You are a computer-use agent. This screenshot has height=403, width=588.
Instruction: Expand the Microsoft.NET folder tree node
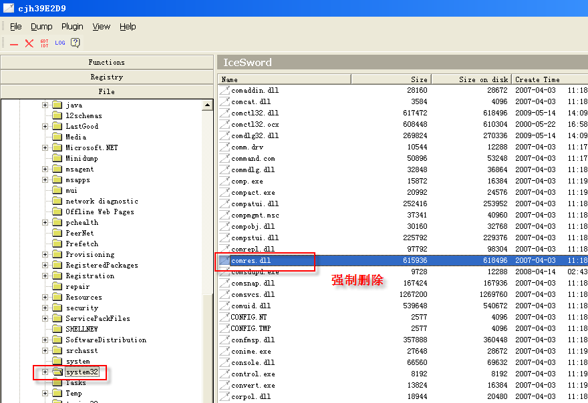point(45,148)
